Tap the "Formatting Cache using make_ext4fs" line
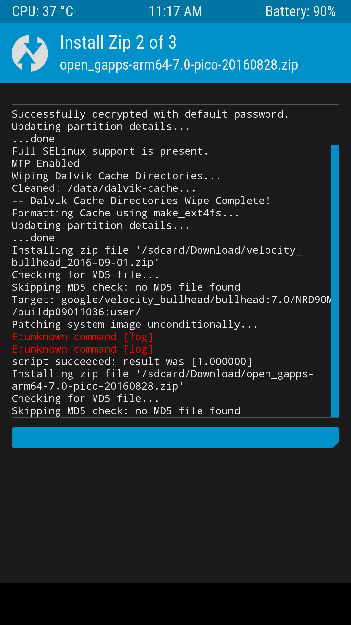The width and height of the screenshot is (351, 625). point(125,213)
